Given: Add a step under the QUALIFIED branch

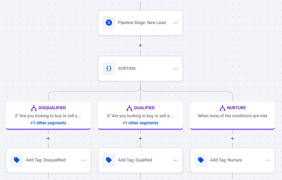Looking at the screenshot, I should coord(140,139).
